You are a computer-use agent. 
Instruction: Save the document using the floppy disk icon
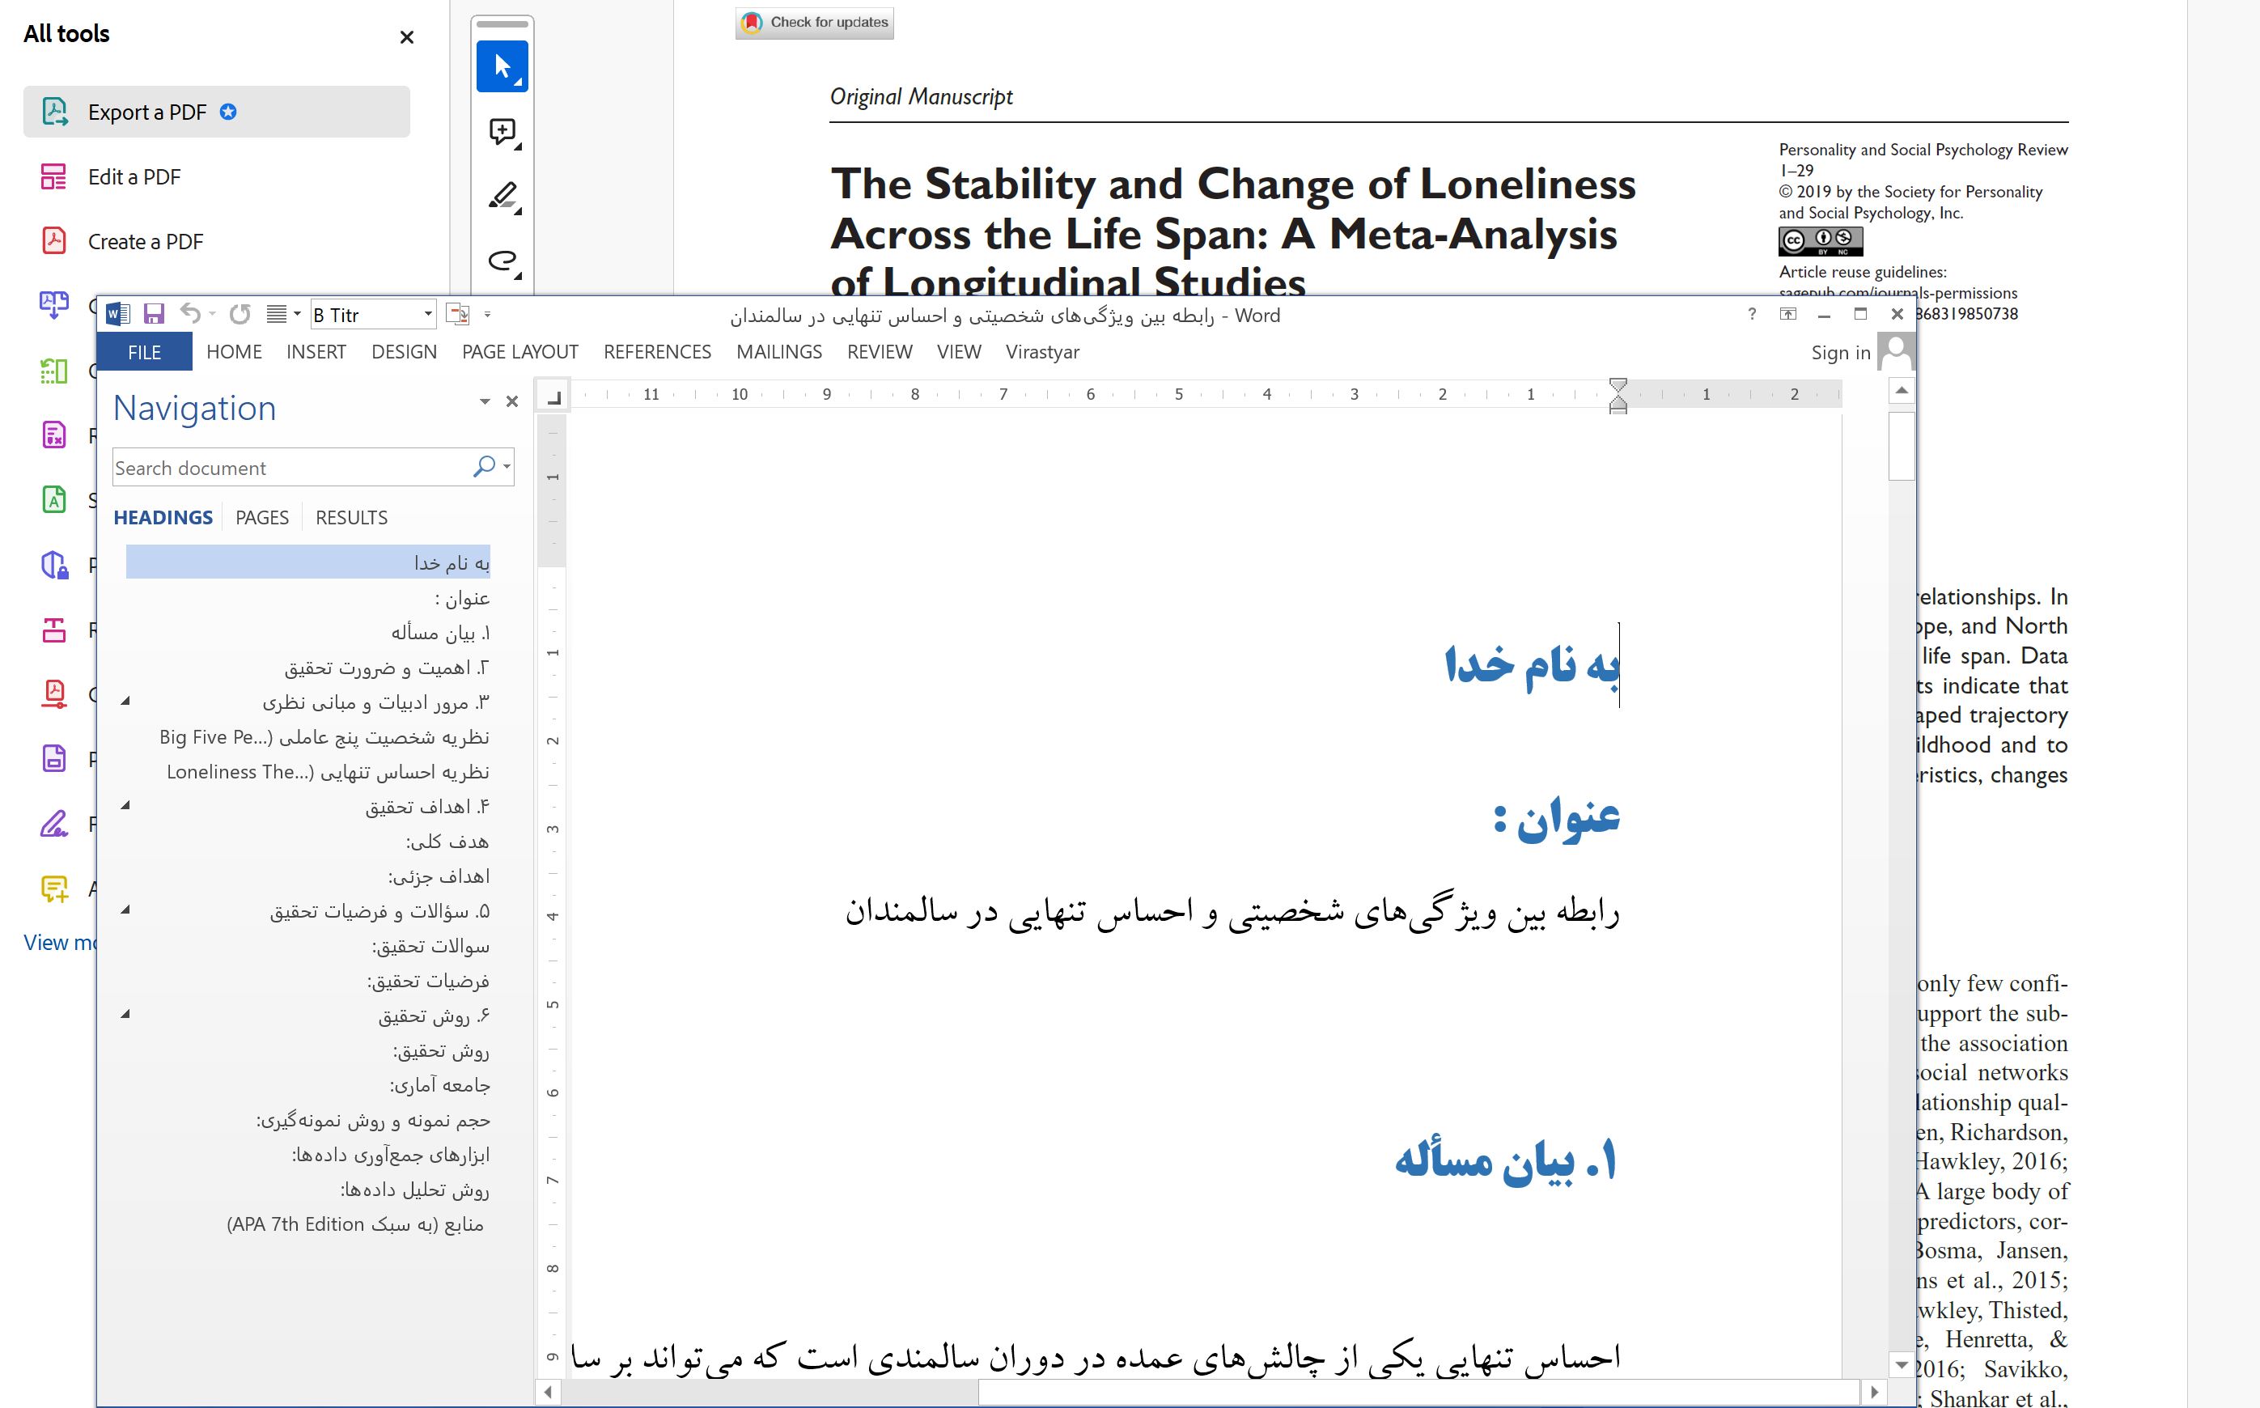(155, 314)
